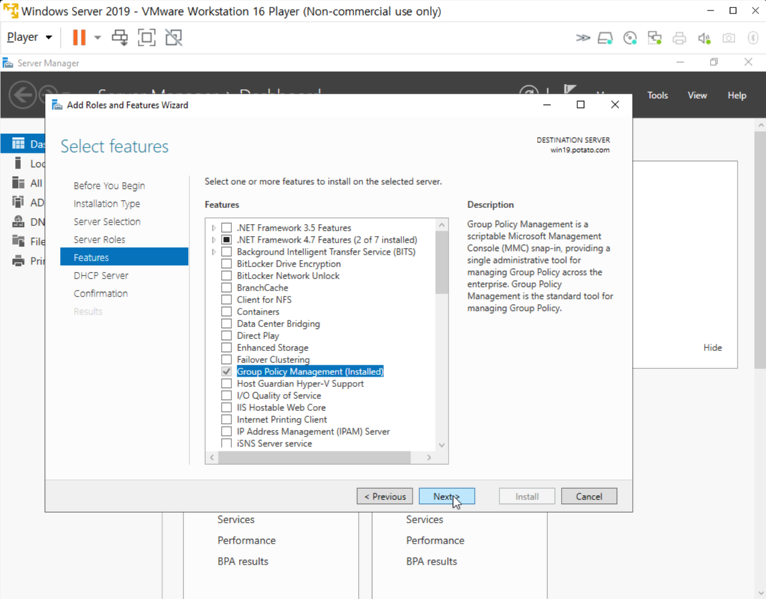
Task: Select Dashboard icon in Server Manager sidebar
Action: pos(18,144)
